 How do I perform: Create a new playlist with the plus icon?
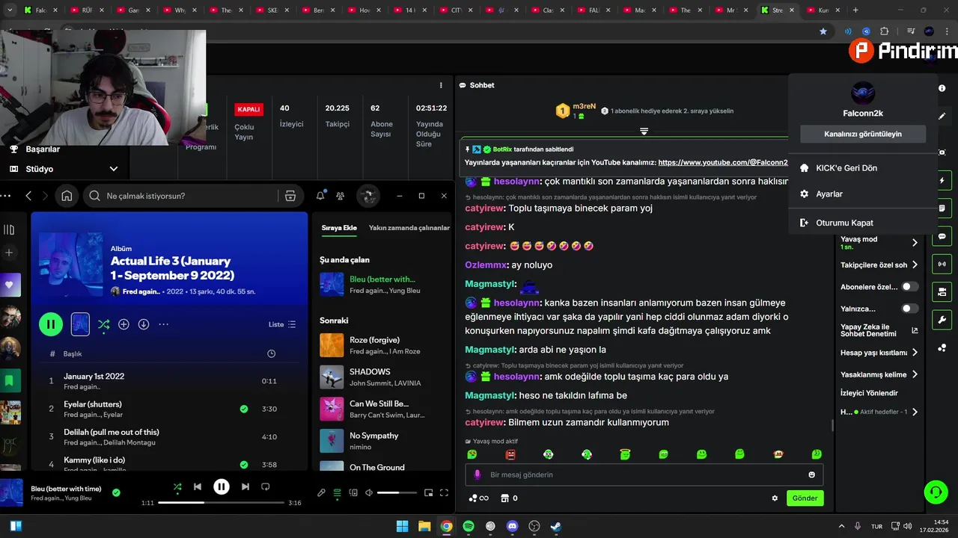point(9,253)
